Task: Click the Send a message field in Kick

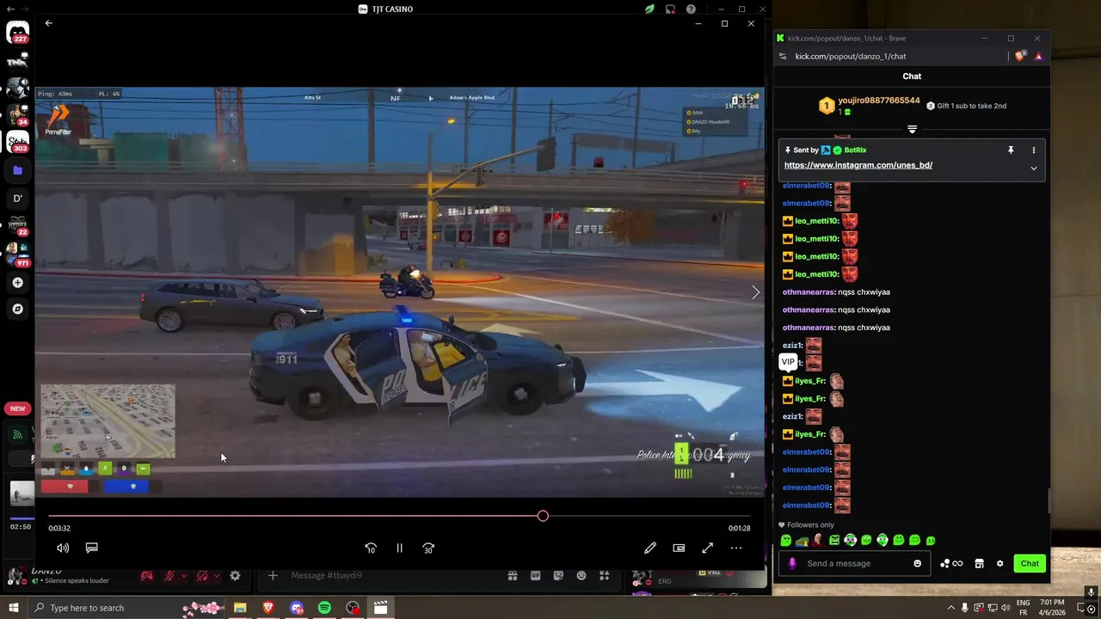Action: coord(856,563)
